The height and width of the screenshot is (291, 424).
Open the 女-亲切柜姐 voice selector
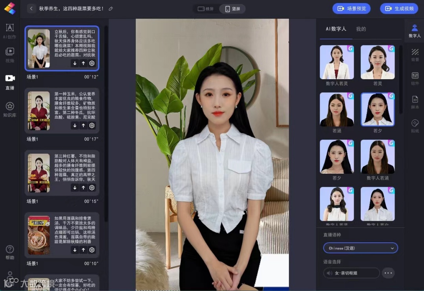[351, 273]
